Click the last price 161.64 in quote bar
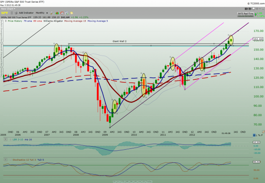This screenshot has width=265, height=183. 65,17
